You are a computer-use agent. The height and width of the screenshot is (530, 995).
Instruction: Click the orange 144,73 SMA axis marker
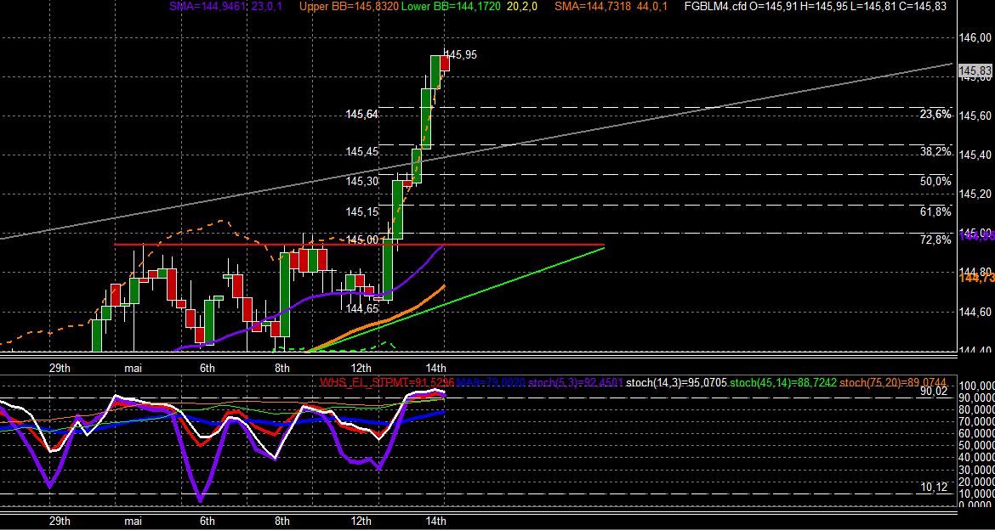[976, 278]
